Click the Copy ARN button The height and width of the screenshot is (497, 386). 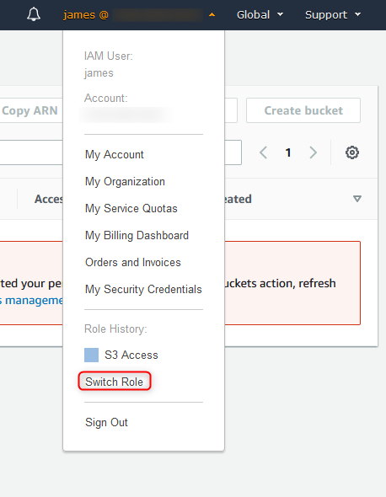(x=31, y=110)
